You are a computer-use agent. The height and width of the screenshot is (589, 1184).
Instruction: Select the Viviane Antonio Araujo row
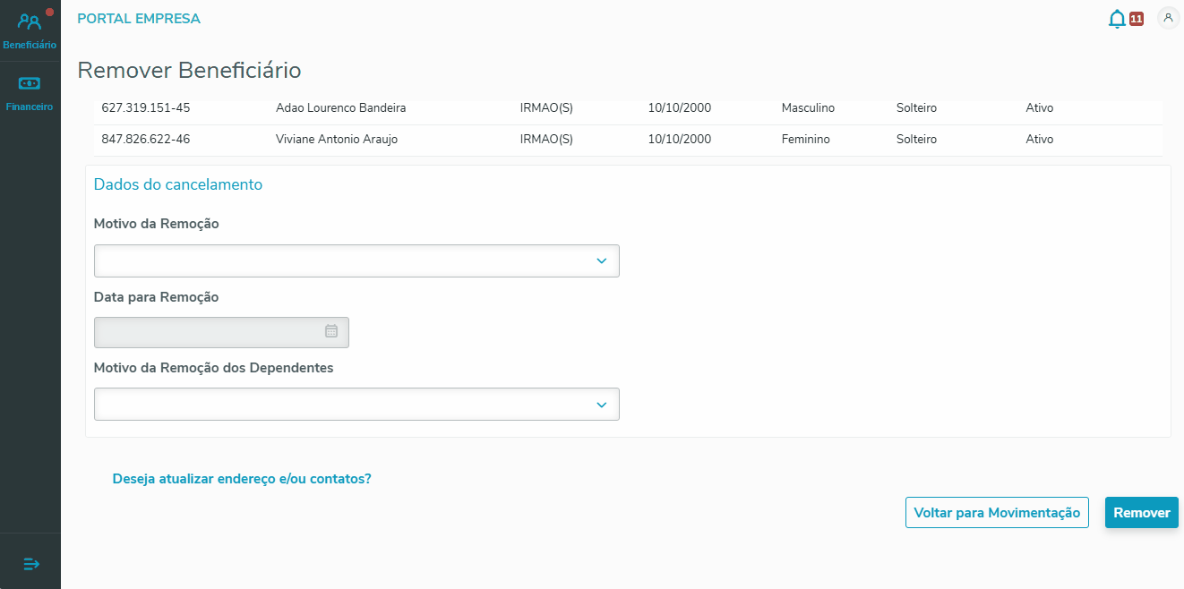tap(337, 140)
